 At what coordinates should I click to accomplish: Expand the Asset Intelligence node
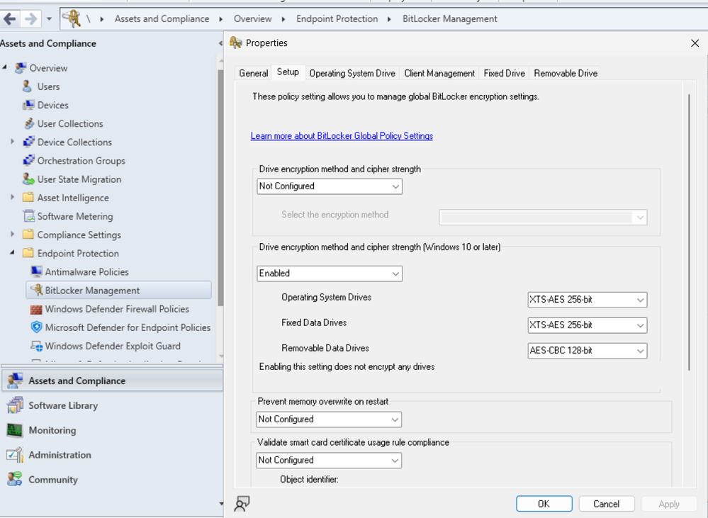click(x=13, y=198)
